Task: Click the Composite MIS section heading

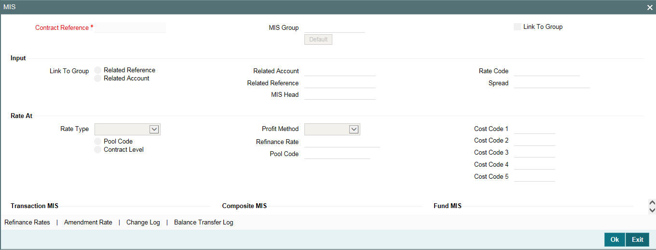Action: pyautogui.click(x=245, y=206)
